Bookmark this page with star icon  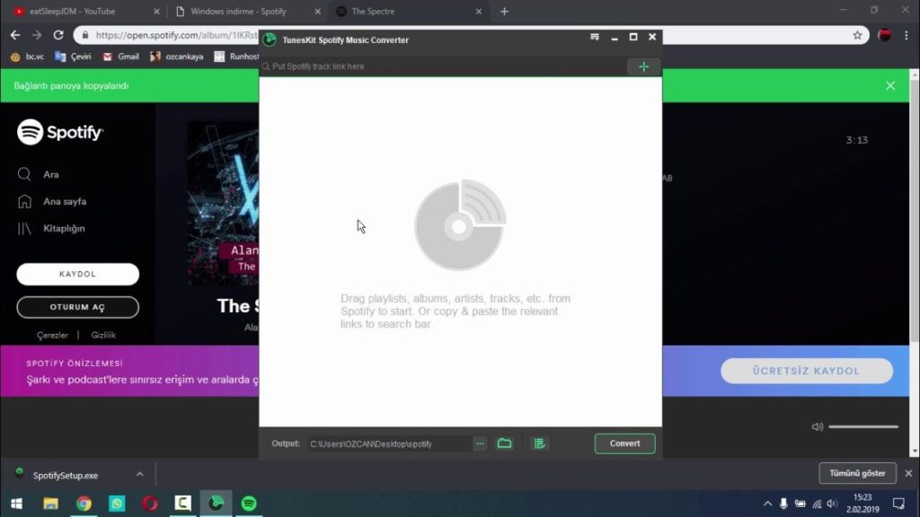click(x=857, y=35)
